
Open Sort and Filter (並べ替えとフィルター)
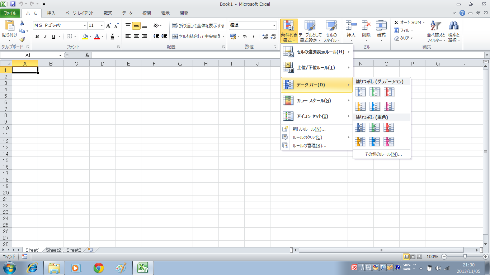(436, 32)
